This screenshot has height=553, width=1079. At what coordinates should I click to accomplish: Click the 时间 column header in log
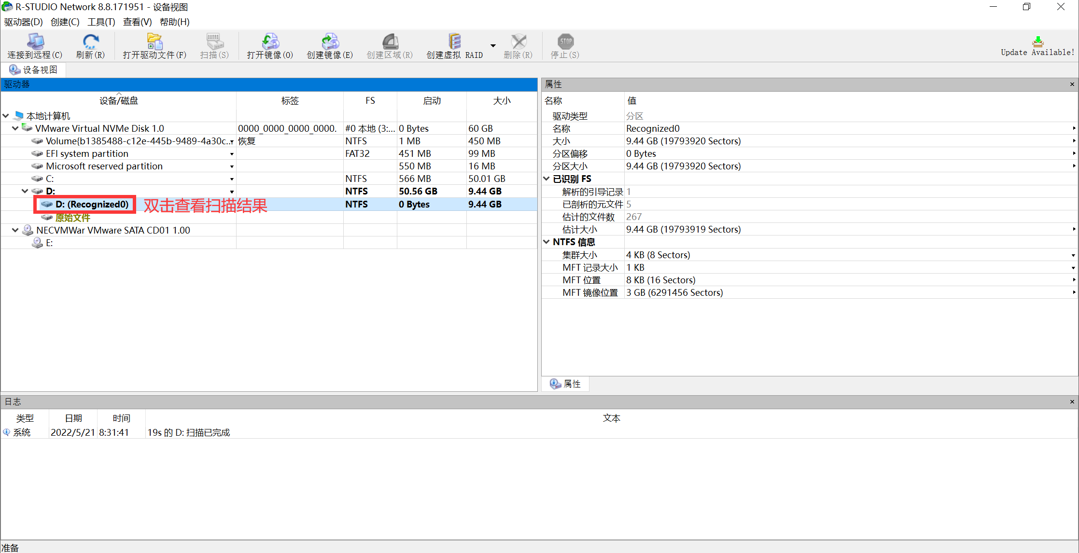pyautogui.click(x=122, y=418)
